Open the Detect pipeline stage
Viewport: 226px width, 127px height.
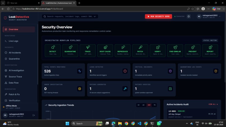[x=53, y=50]
